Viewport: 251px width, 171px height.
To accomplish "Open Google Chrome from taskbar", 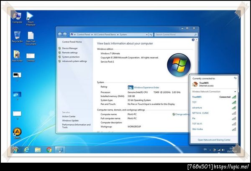I will coord(49,150).
